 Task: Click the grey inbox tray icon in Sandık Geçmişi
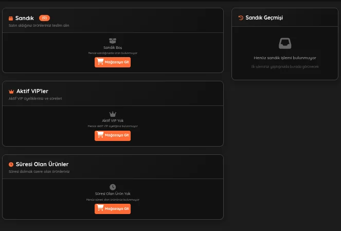click(285, 43)
